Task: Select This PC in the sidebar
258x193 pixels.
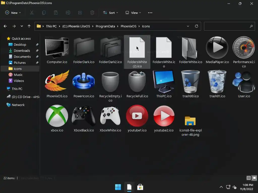Action: pyautogui.click(x=20, y=89)
